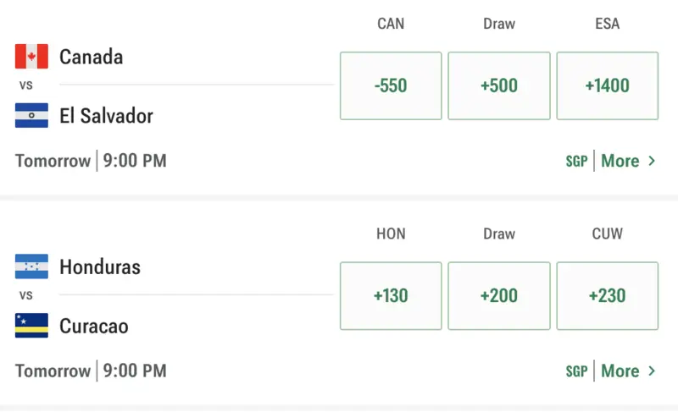Open SGP for Honduras vs Curacao

tap(576, 371)
